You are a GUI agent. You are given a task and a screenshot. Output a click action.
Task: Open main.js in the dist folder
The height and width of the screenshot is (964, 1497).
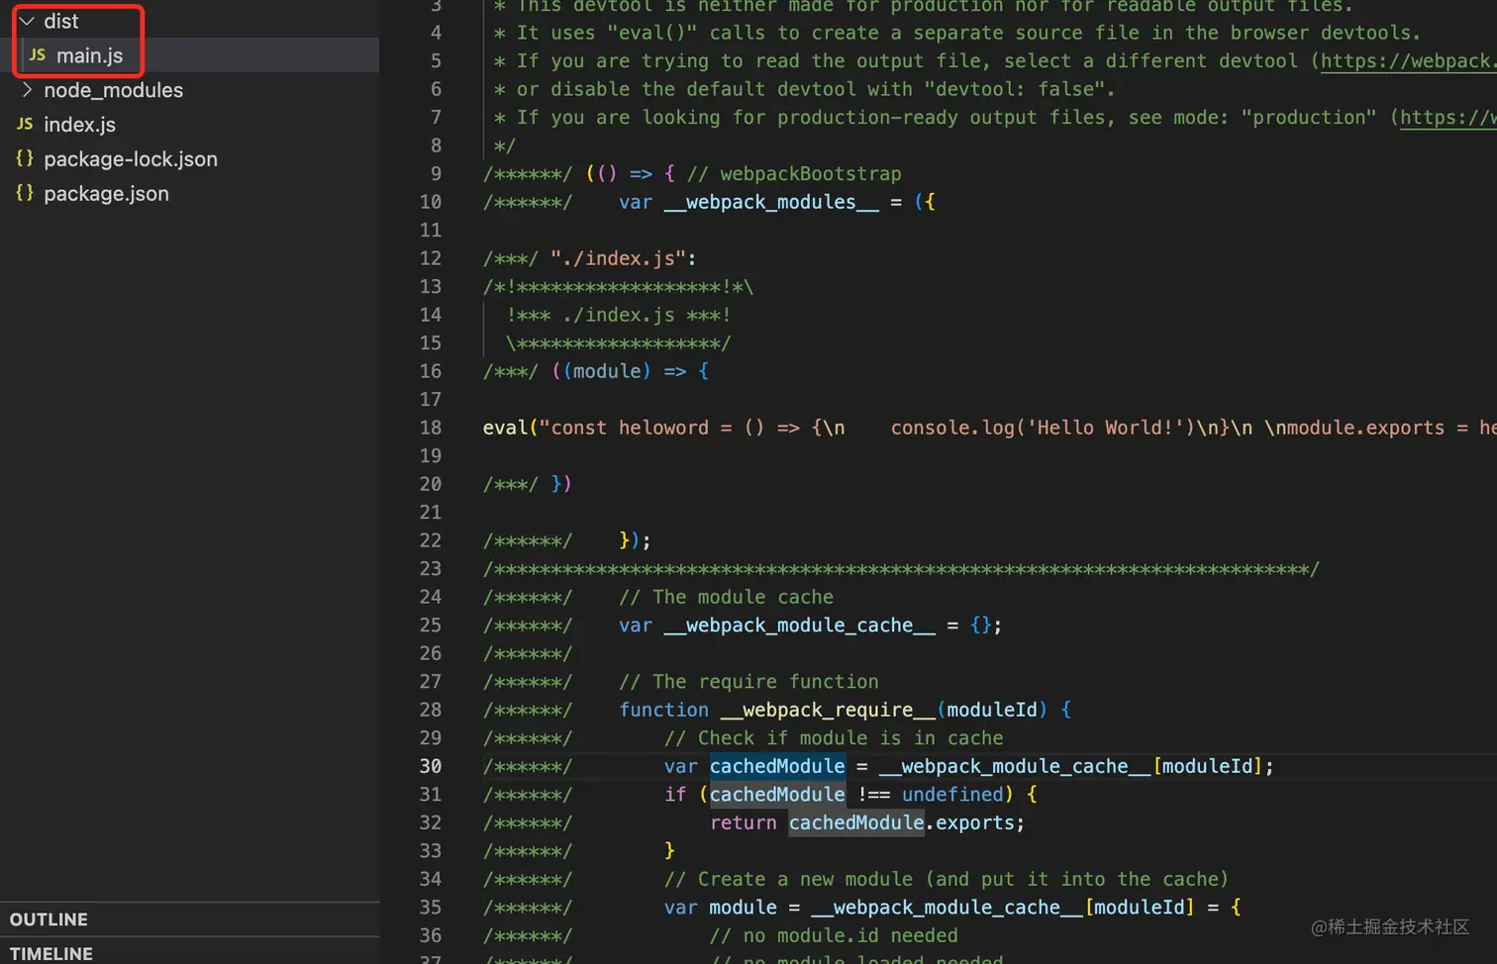(89, 55)
